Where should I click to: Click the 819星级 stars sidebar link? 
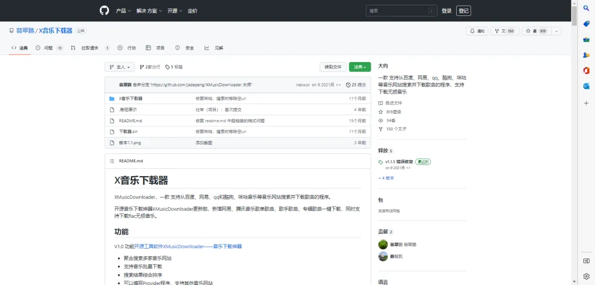pos(390,112)
